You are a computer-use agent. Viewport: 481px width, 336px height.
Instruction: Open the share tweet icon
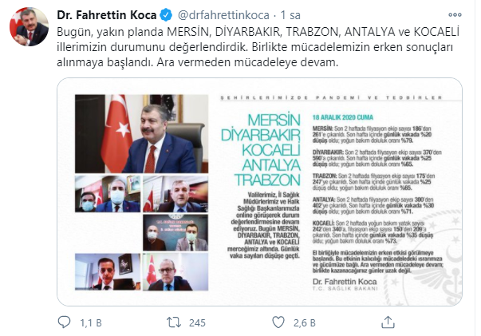(x=388, y=322)
